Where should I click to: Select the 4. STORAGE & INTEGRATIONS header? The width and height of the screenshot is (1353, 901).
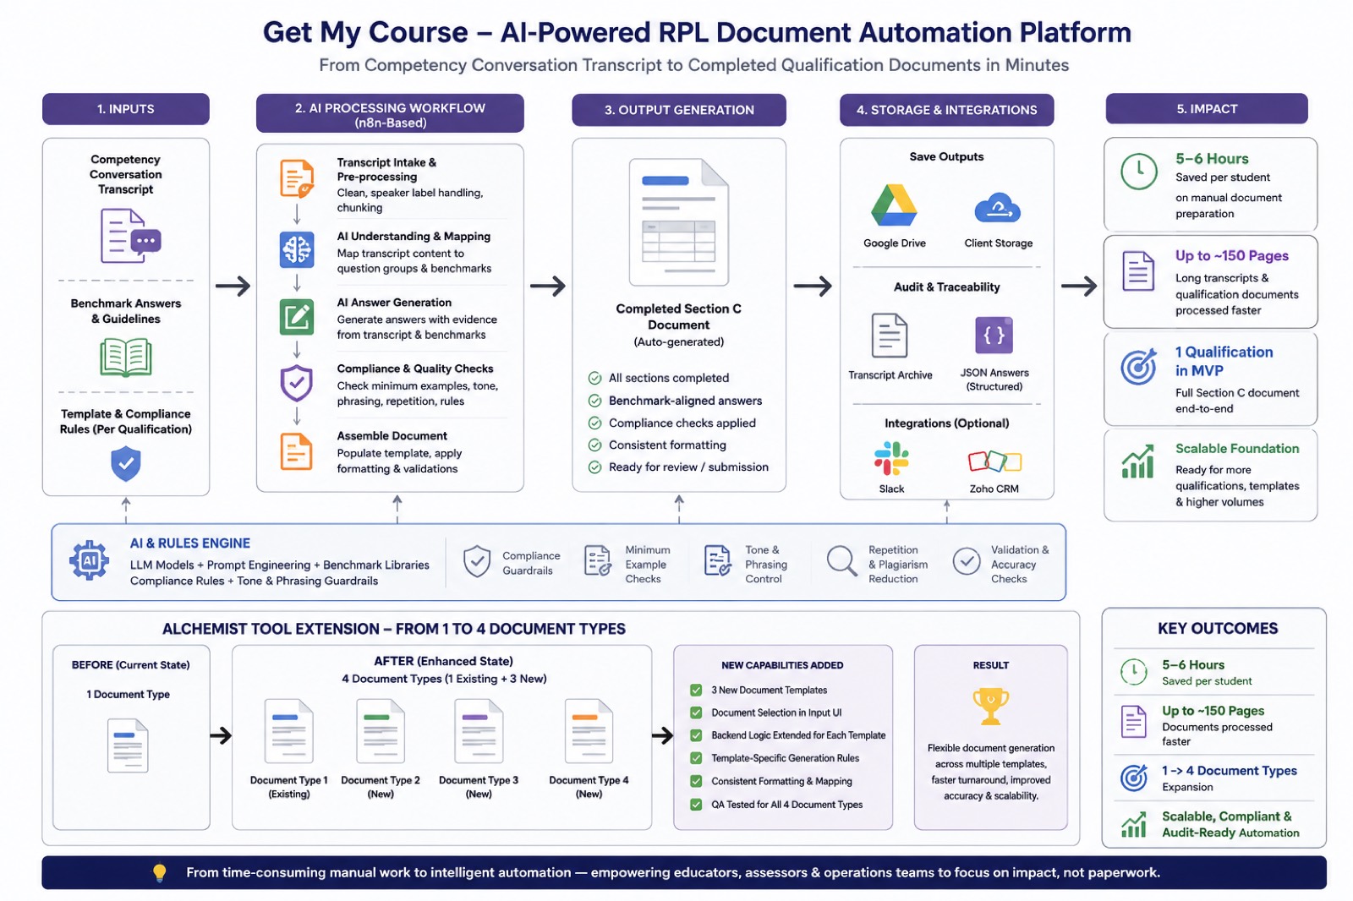[946, 110]
